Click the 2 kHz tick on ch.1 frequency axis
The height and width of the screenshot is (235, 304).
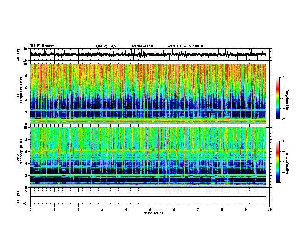coord(26,112)
